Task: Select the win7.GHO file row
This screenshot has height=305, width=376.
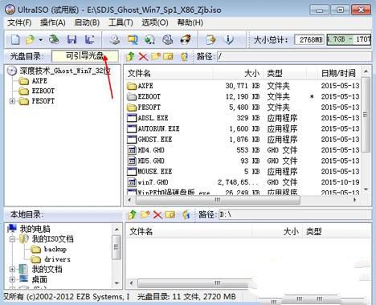Action: [243, 182]
